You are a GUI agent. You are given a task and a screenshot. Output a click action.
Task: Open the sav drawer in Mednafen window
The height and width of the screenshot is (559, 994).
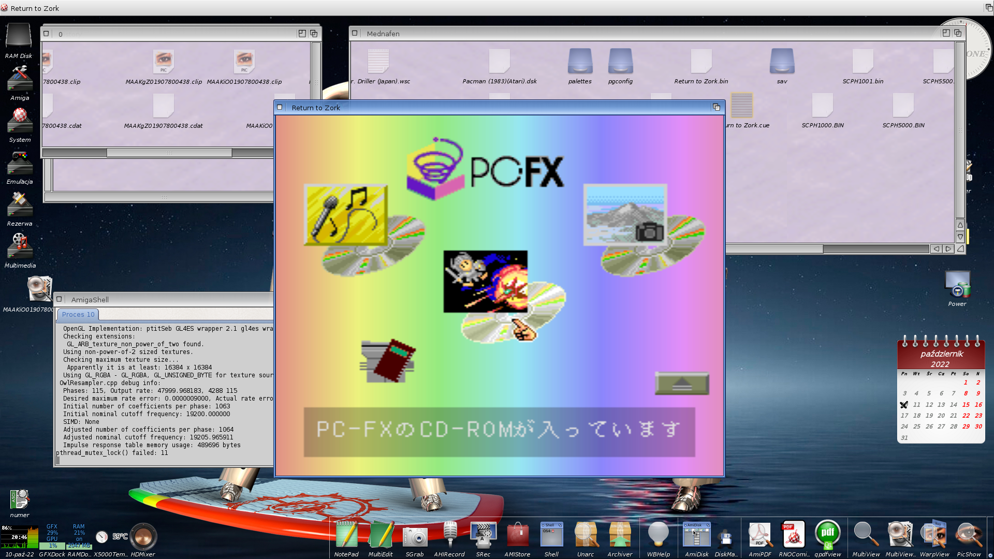click(x=782, y=66)
